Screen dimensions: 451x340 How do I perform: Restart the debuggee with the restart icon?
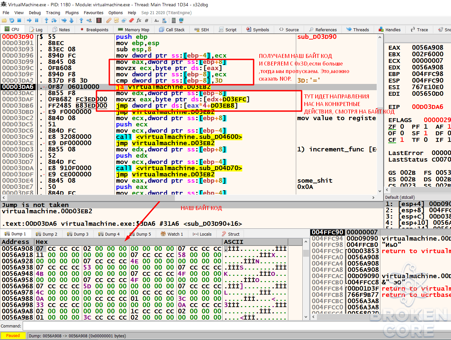click(12, 20)
